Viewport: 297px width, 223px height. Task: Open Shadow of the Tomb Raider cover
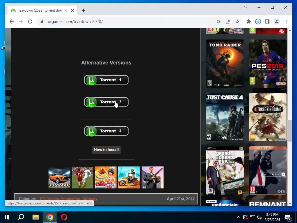coord(225,64)
